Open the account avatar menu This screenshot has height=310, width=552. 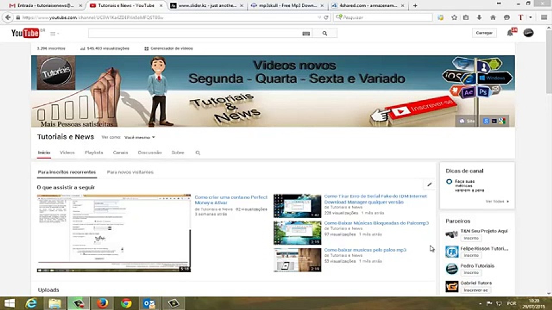point(528,33)
